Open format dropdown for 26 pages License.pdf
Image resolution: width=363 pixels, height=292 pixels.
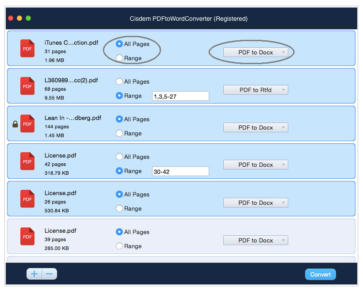256,203
